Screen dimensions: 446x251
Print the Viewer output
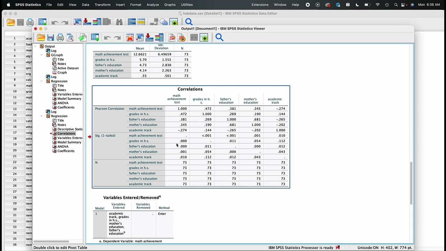(60, 38)
